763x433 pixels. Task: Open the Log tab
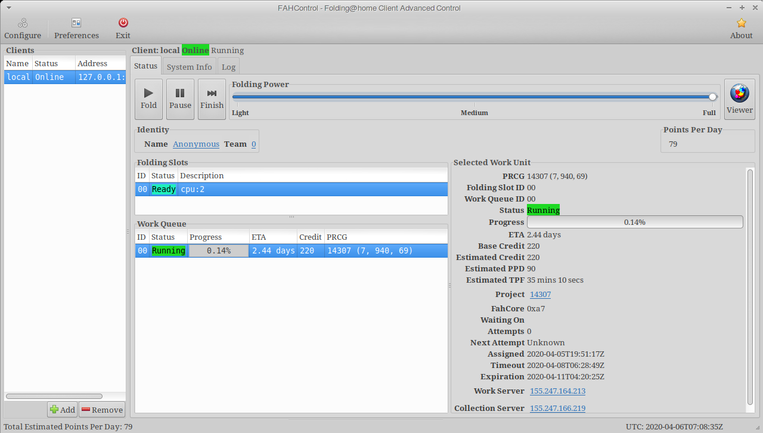click(x=229, y=67)
